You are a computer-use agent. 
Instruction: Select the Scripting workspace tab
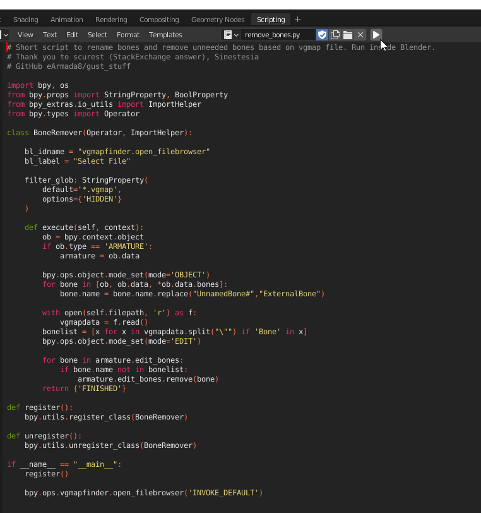coord(271,20)
